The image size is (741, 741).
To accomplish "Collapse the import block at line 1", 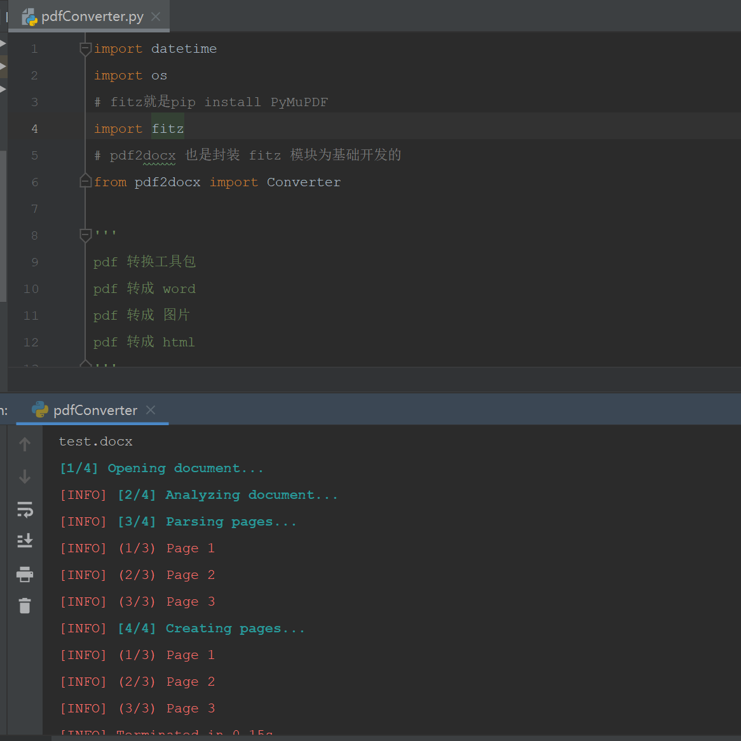I will pos(85,49).
